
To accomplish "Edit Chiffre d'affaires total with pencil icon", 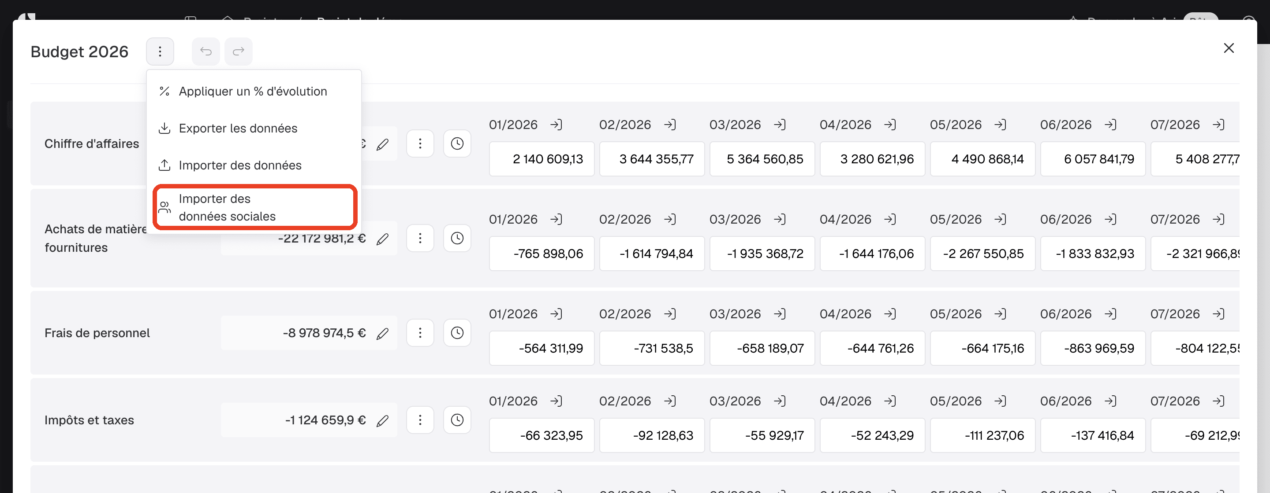I will click(x=383, y=144).
